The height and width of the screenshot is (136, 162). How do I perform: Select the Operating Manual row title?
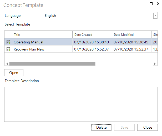pos(28,42)
